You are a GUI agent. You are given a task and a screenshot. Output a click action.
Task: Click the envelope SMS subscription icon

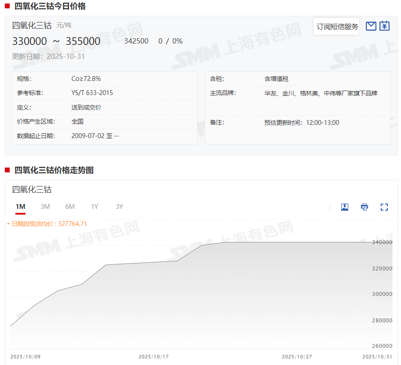click(x=371, y=26)
